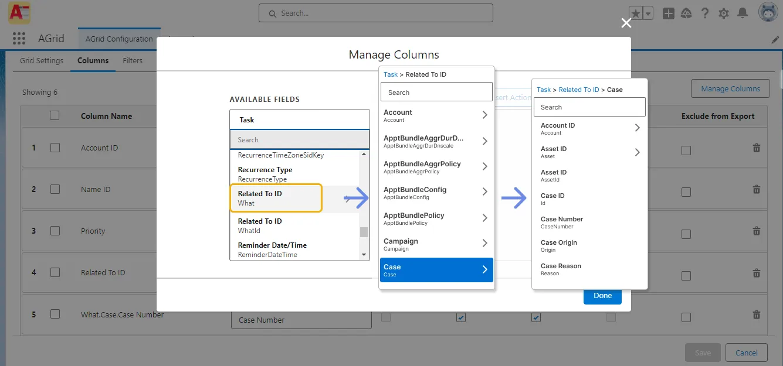This screenshot has width=783, height=366.
Task: Select the Account ID row checkbox
Action: [x=55, y=148]
